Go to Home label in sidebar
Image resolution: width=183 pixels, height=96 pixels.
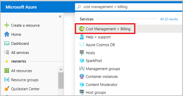tap(16, 34)
